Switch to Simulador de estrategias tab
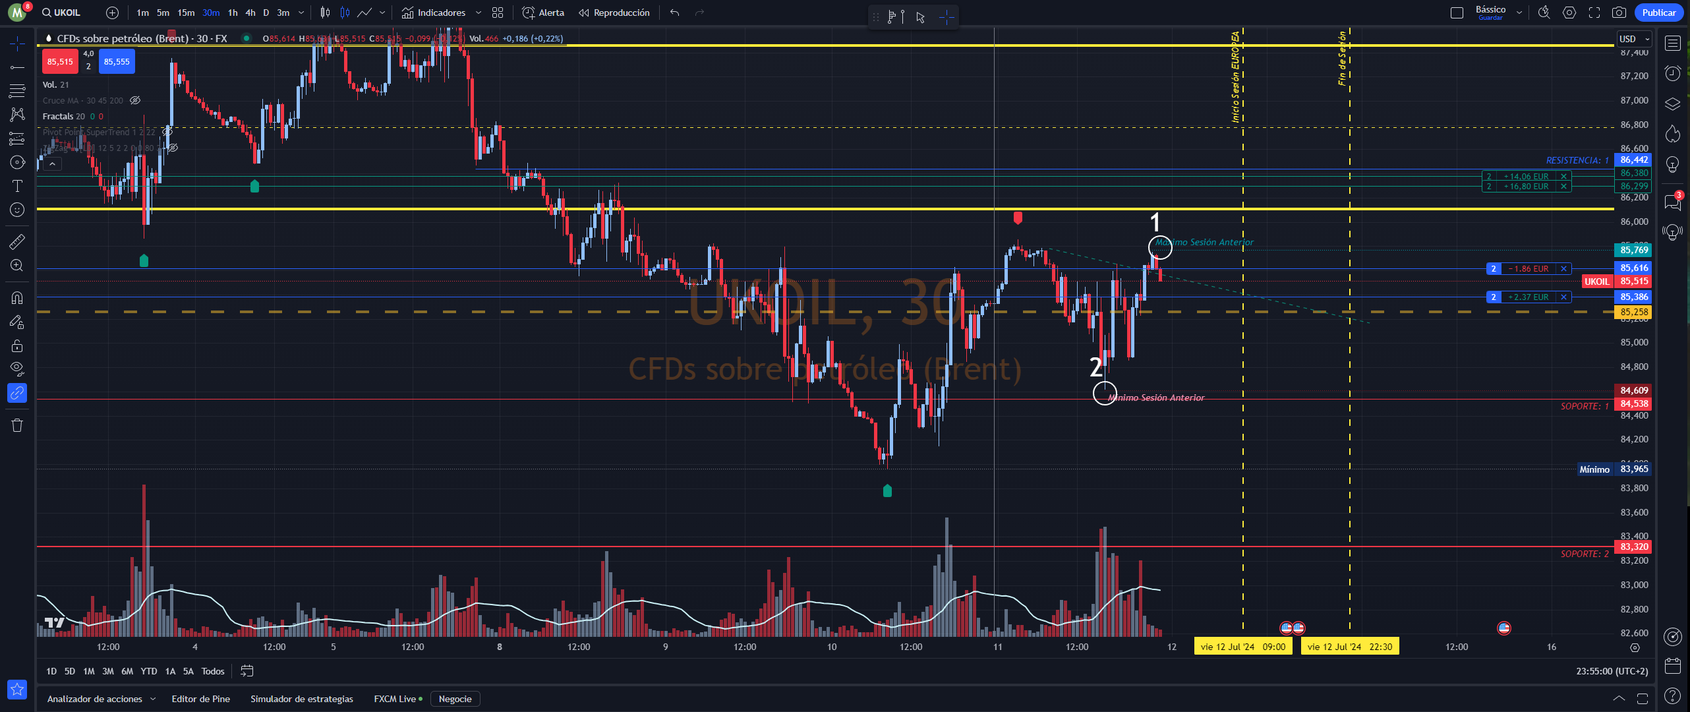Screen dimensions: 1690x712 pyautogui.click(x=301, y=699)
